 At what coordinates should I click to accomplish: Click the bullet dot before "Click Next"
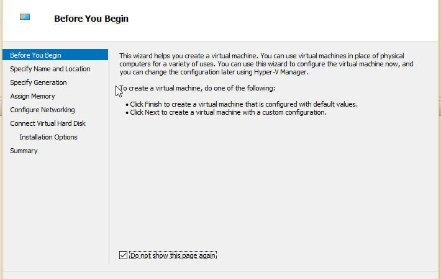[127, 113]
